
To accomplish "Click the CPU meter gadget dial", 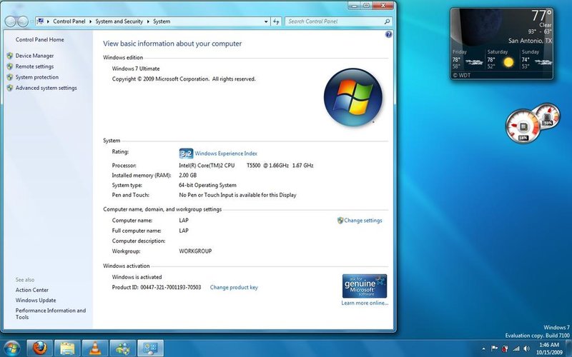I will tap(523, 126).
